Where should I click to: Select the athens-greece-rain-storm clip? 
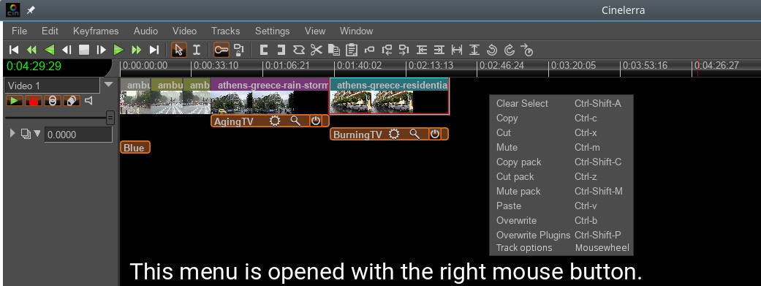(270, 96)
